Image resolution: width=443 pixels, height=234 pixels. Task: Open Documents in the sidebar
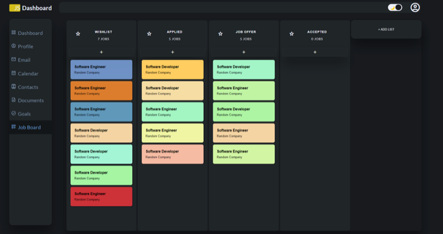[30, 100]
